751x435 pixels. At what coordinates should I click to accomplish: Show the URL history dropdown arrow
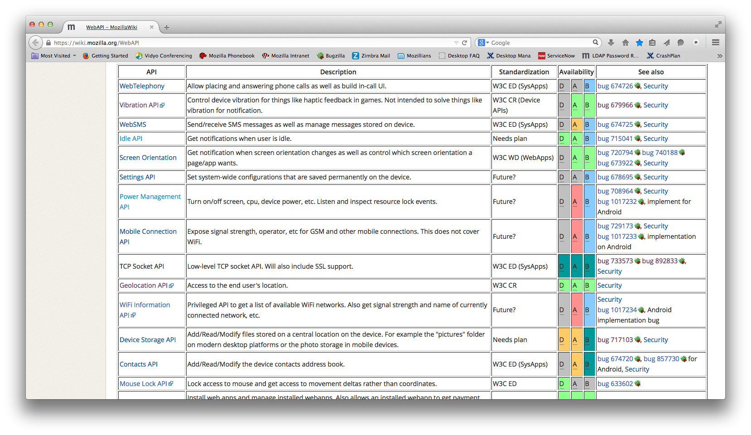tap(456, 43)
